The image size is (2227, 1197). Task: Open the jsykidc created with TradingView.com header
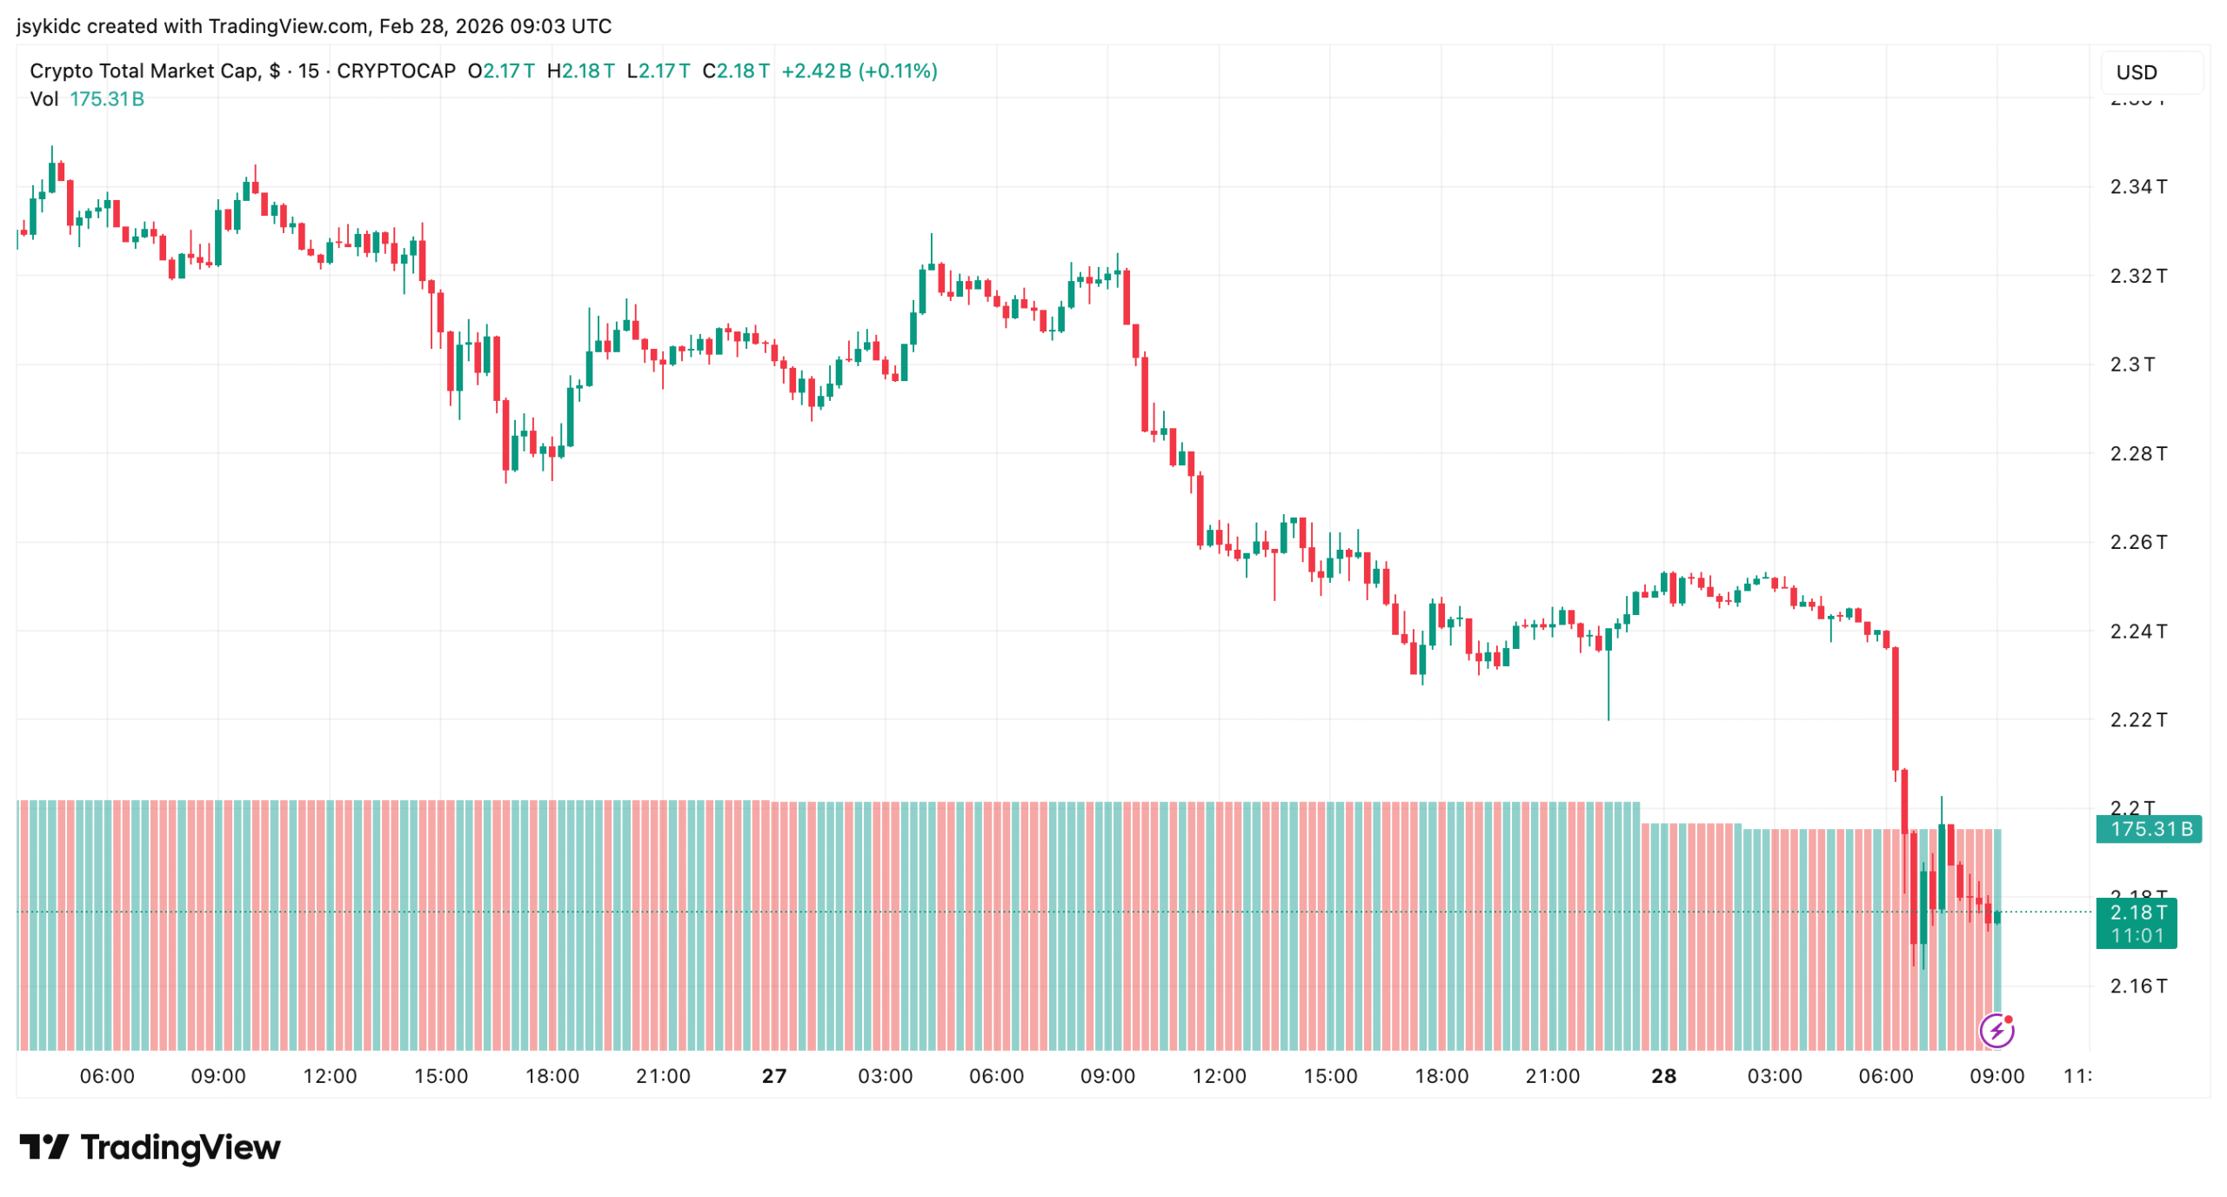313,26
